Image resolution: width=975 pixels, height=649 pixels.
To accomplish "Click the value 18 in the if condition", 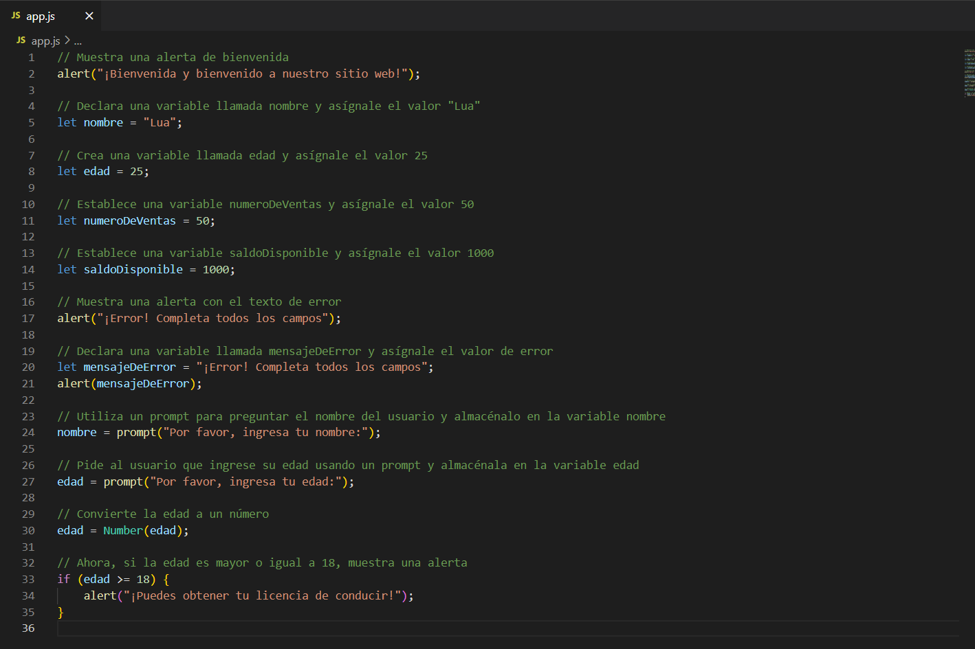I will click(x=143, y=579).
